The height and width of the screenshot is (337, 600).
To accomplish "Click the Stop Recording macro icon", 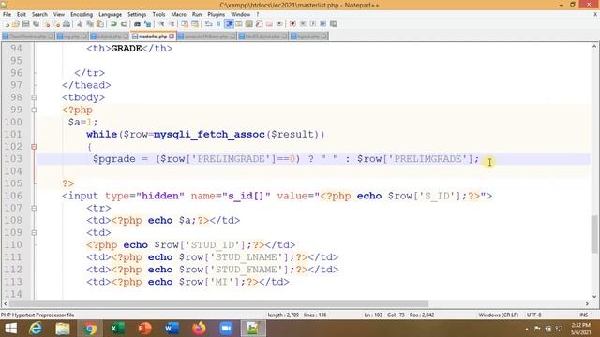I will click(x=303, y=23).
